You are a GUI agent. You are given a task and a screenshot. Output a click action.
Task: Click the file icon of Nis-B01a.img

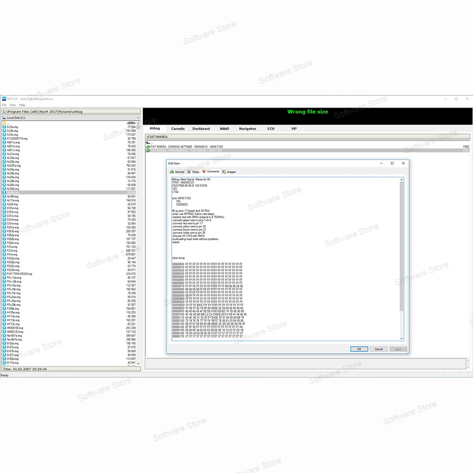(4, 335)
